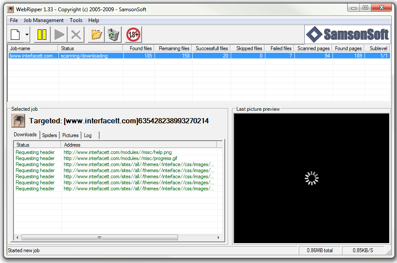This screenshot has width=397, height=263.
Task: Minimize the WebRipper window
Action: click(354, 8)
